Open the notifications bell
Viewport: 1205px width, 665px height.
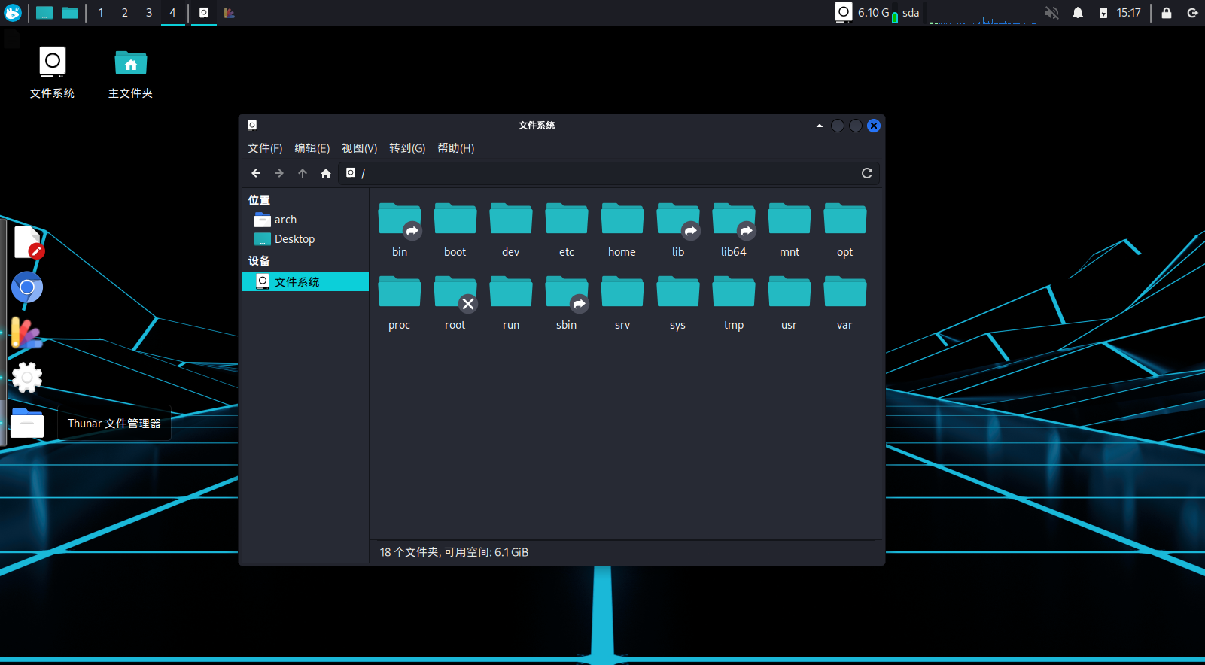tap(1078, 13)
